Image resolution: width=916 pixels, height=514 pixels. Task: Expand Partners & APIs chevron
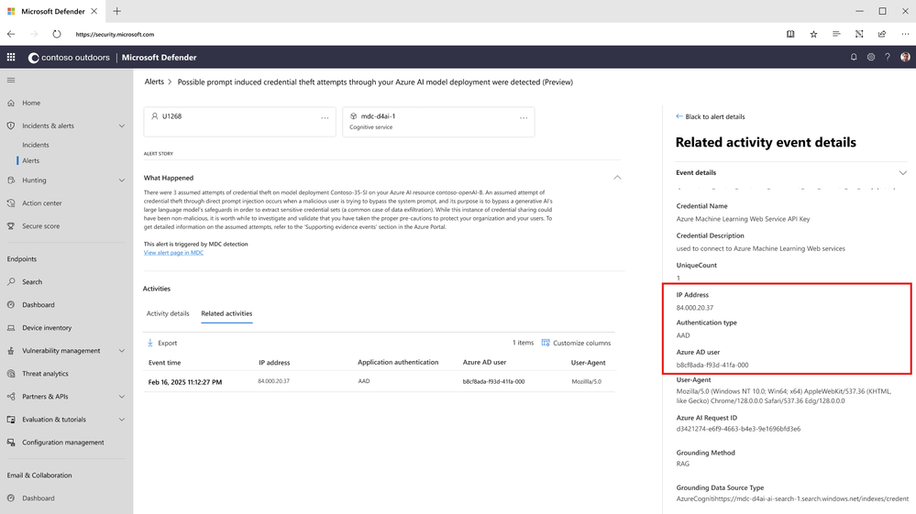(122, 397)
